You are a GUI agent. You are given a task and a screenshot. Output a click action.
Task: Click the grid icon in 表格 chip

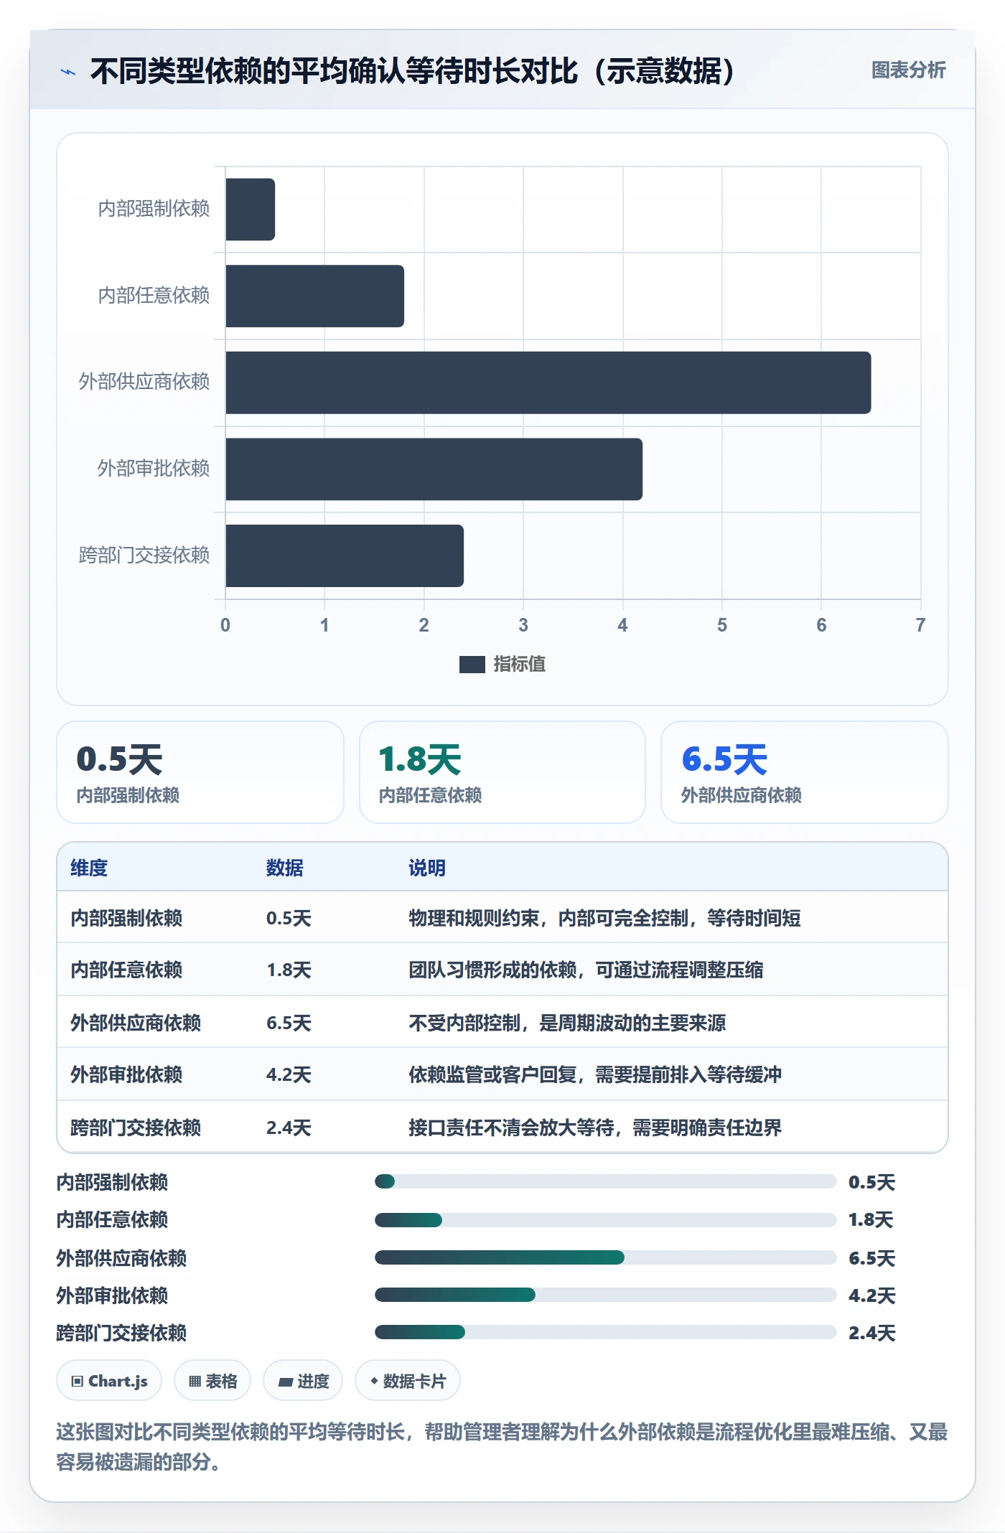pos(195,1382)
